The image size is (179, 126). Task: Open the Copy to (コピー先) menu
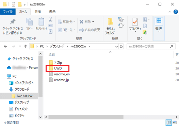pos(66,30)
